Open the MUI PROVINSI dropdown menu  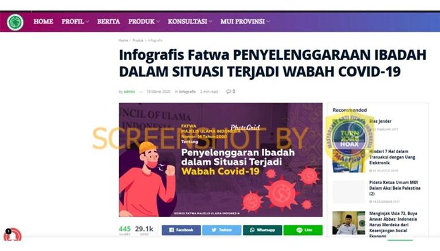[245, 22]
